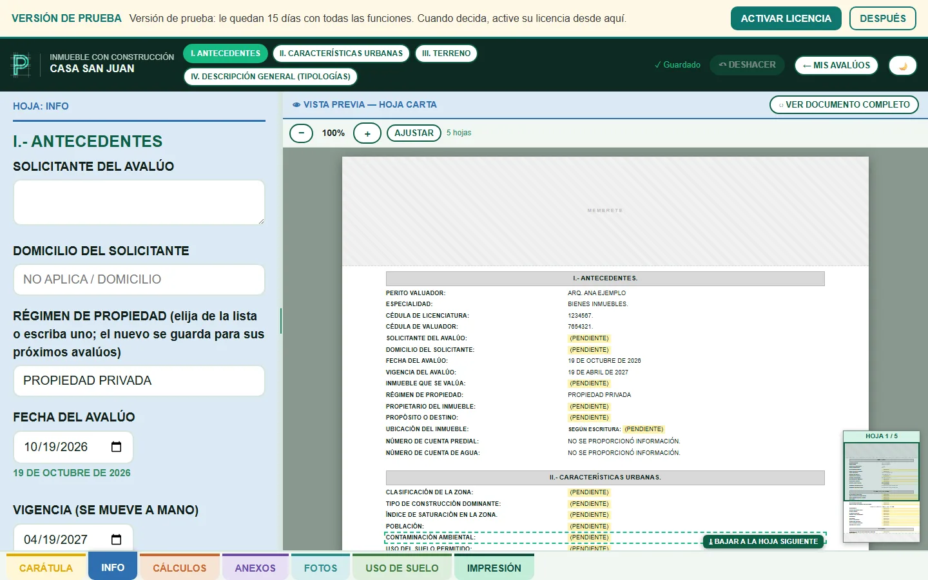Jump to IV. Descripción General section
The width and height of the screenshot is (928, 580).
click(x=271, y=77)
